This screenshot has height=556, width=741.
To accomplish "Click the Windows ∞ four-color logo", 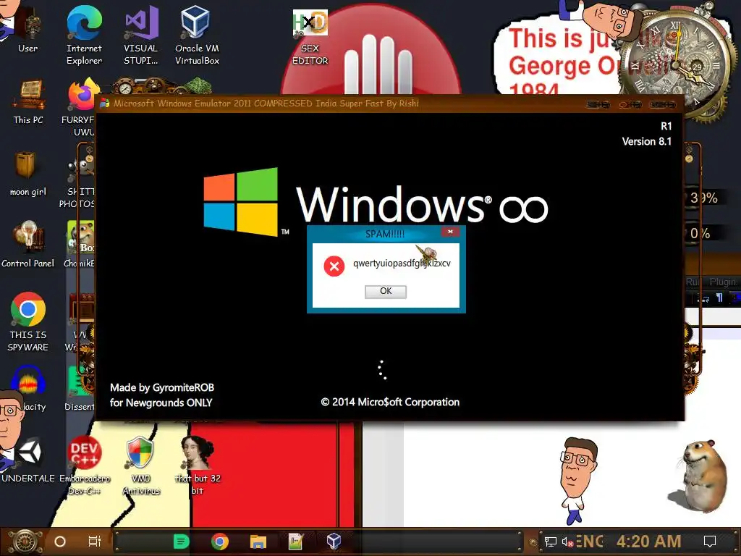I will [x=240, y=202].
